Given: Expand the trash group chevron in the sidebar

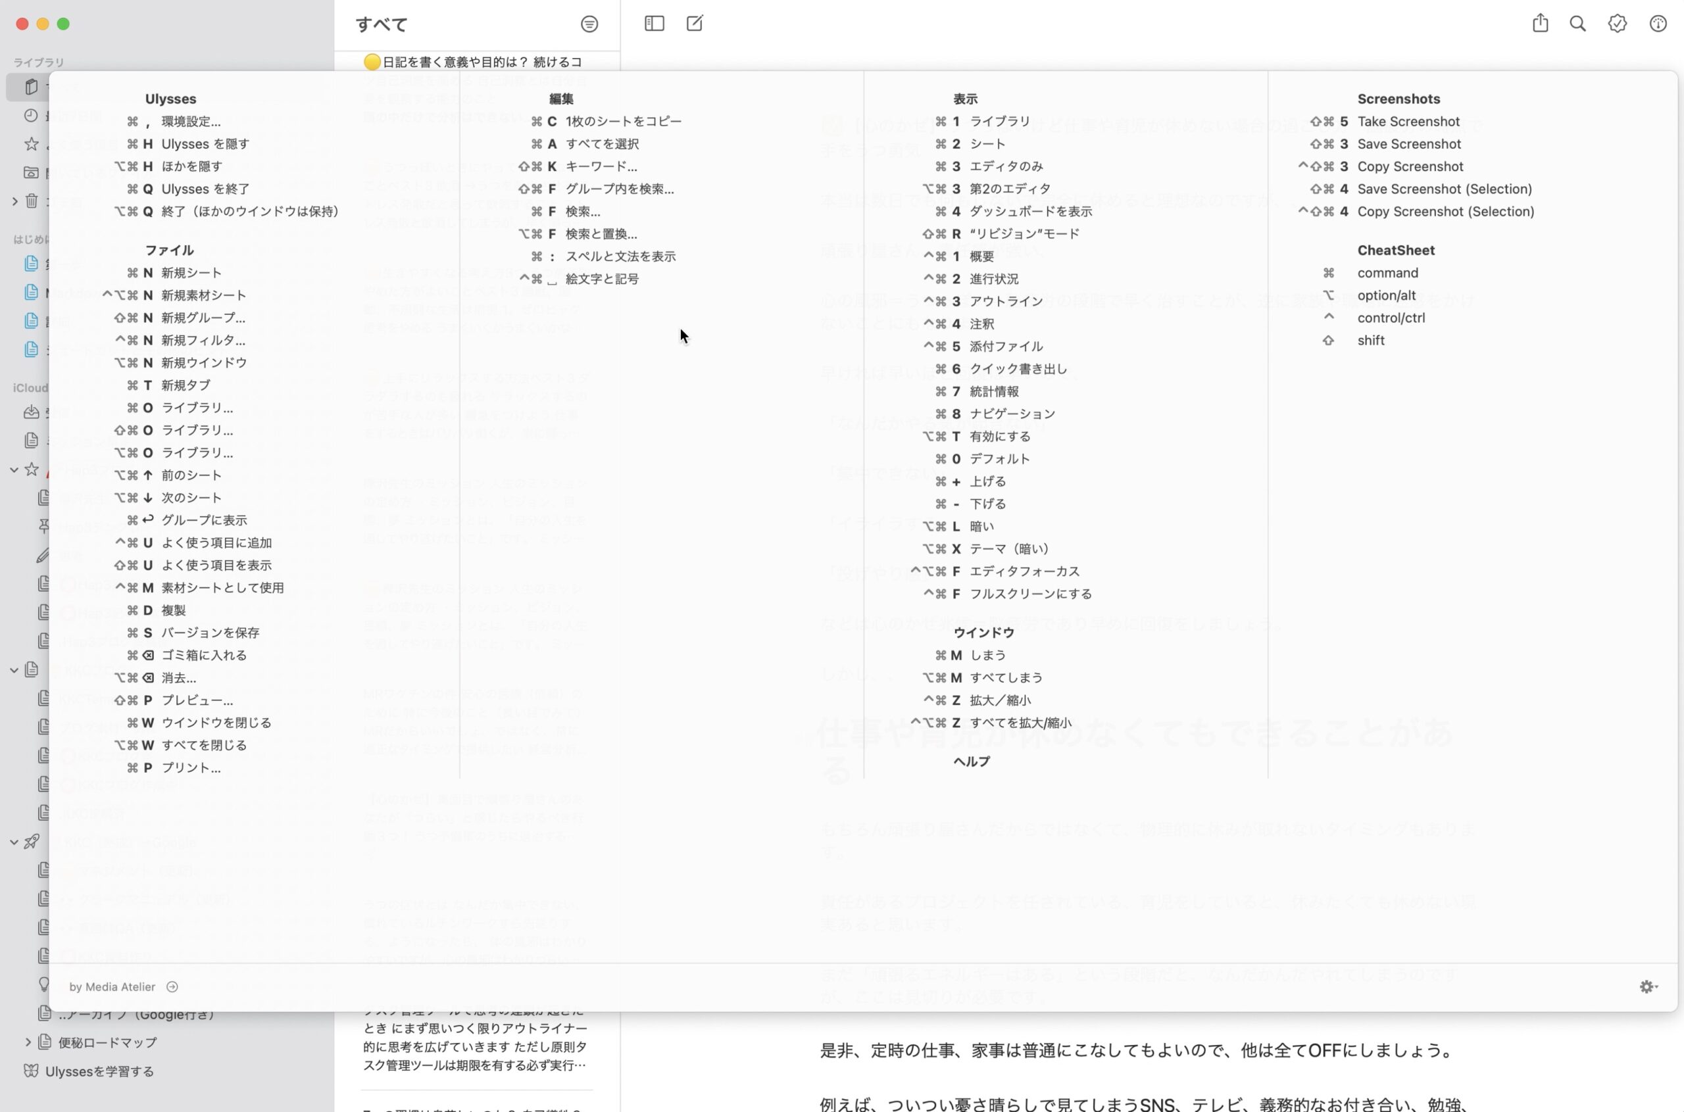Looking at the screenshot, I should coord(14,201).
